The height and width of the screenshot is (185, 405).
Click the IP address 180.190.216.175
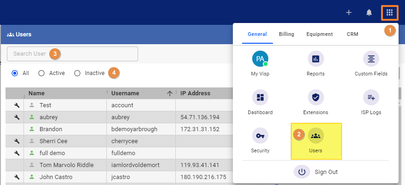[203, 177]
